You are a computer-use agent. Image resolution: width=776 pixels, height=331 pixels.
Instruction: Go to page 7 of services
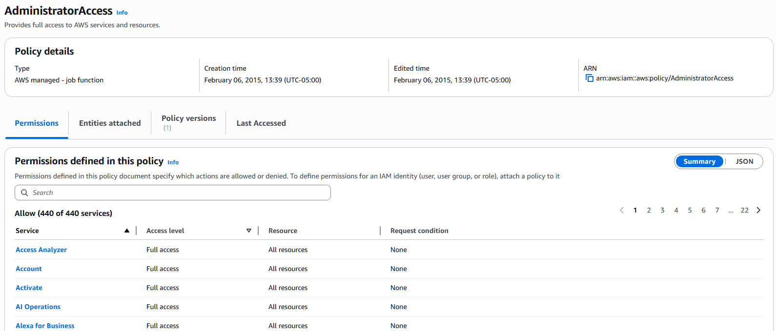click(x=717, y=210)
